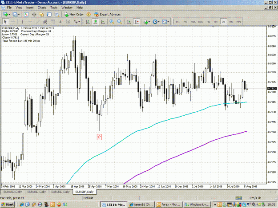The image size is (278, 208).
Task: Switch timeframe to M30
Action: point(201,22)
